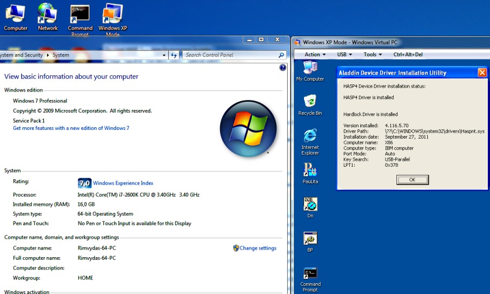Open the USB menu in Virtual PC

pyautogui.click(x=345, y=55)
